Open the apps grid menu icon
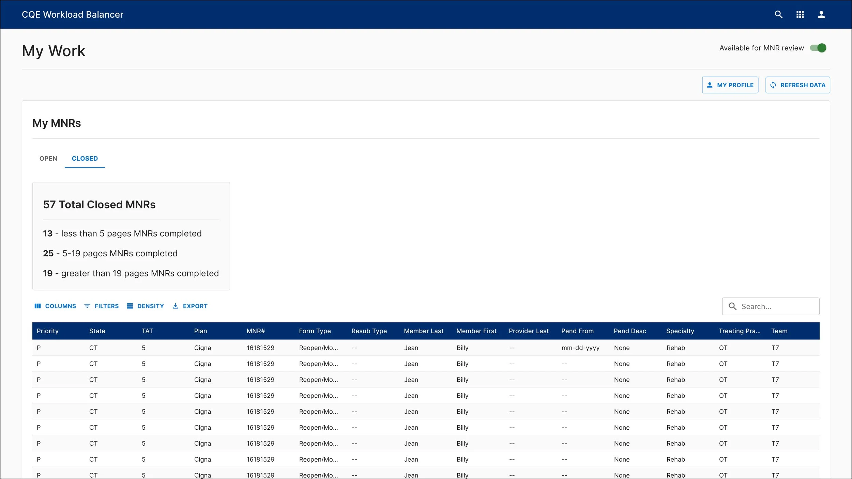This screenshot has width=852, height=479. click(800, 14)
